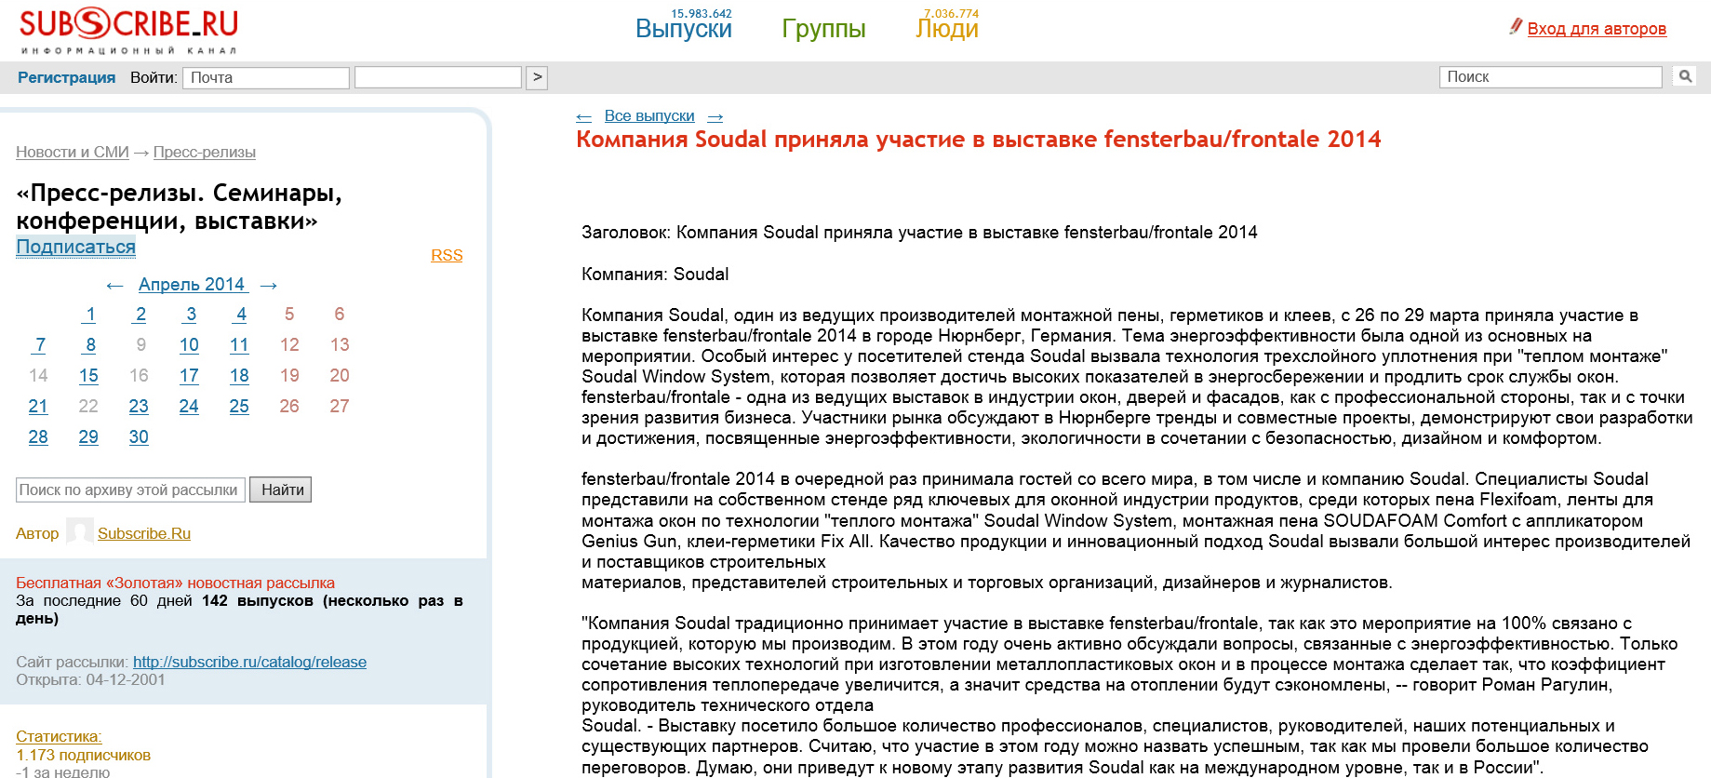
Task: Click the Регистрация link
Action: 67,77
